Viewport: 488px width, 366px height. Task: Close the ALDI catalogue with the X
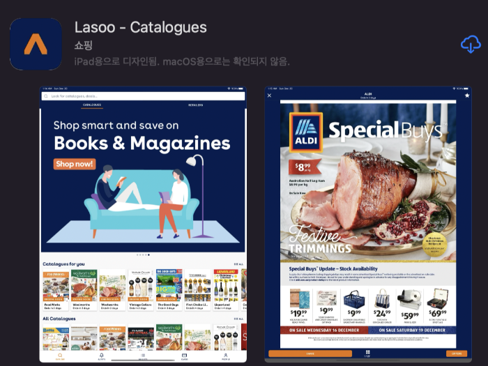coord(270,96)
